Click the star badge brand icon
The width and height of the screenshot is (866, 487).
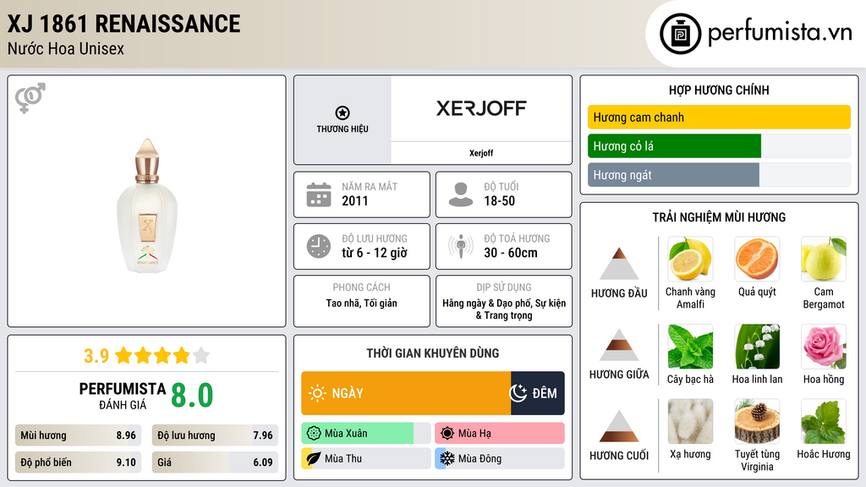(x=343, y=113)
